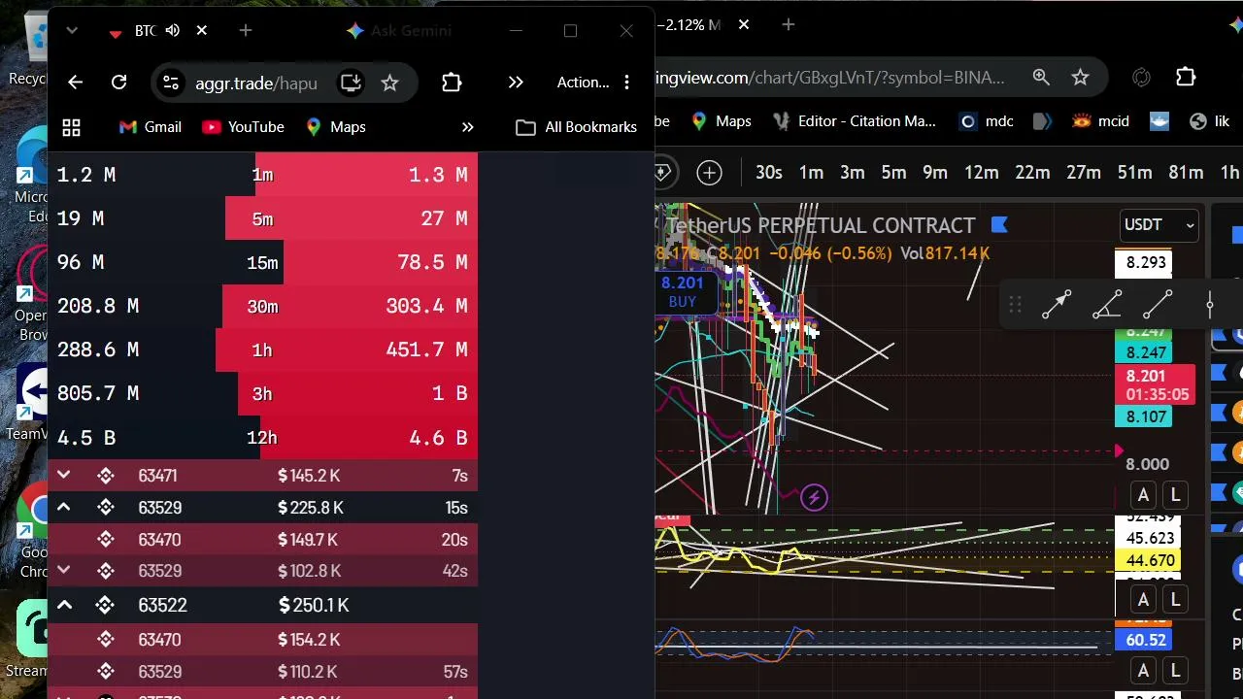
Task: Open Chrome three-dot menu in aggr window
Action: [x=626, y=83]
